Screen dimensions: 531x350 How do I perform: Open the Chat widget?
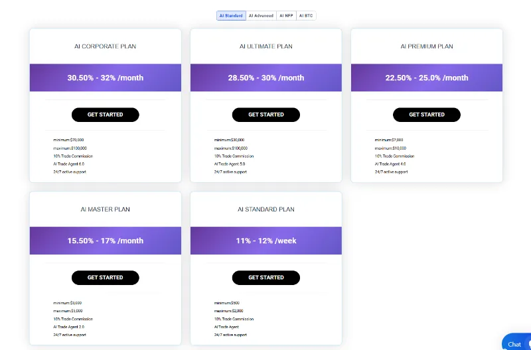(x=516, y=343)
